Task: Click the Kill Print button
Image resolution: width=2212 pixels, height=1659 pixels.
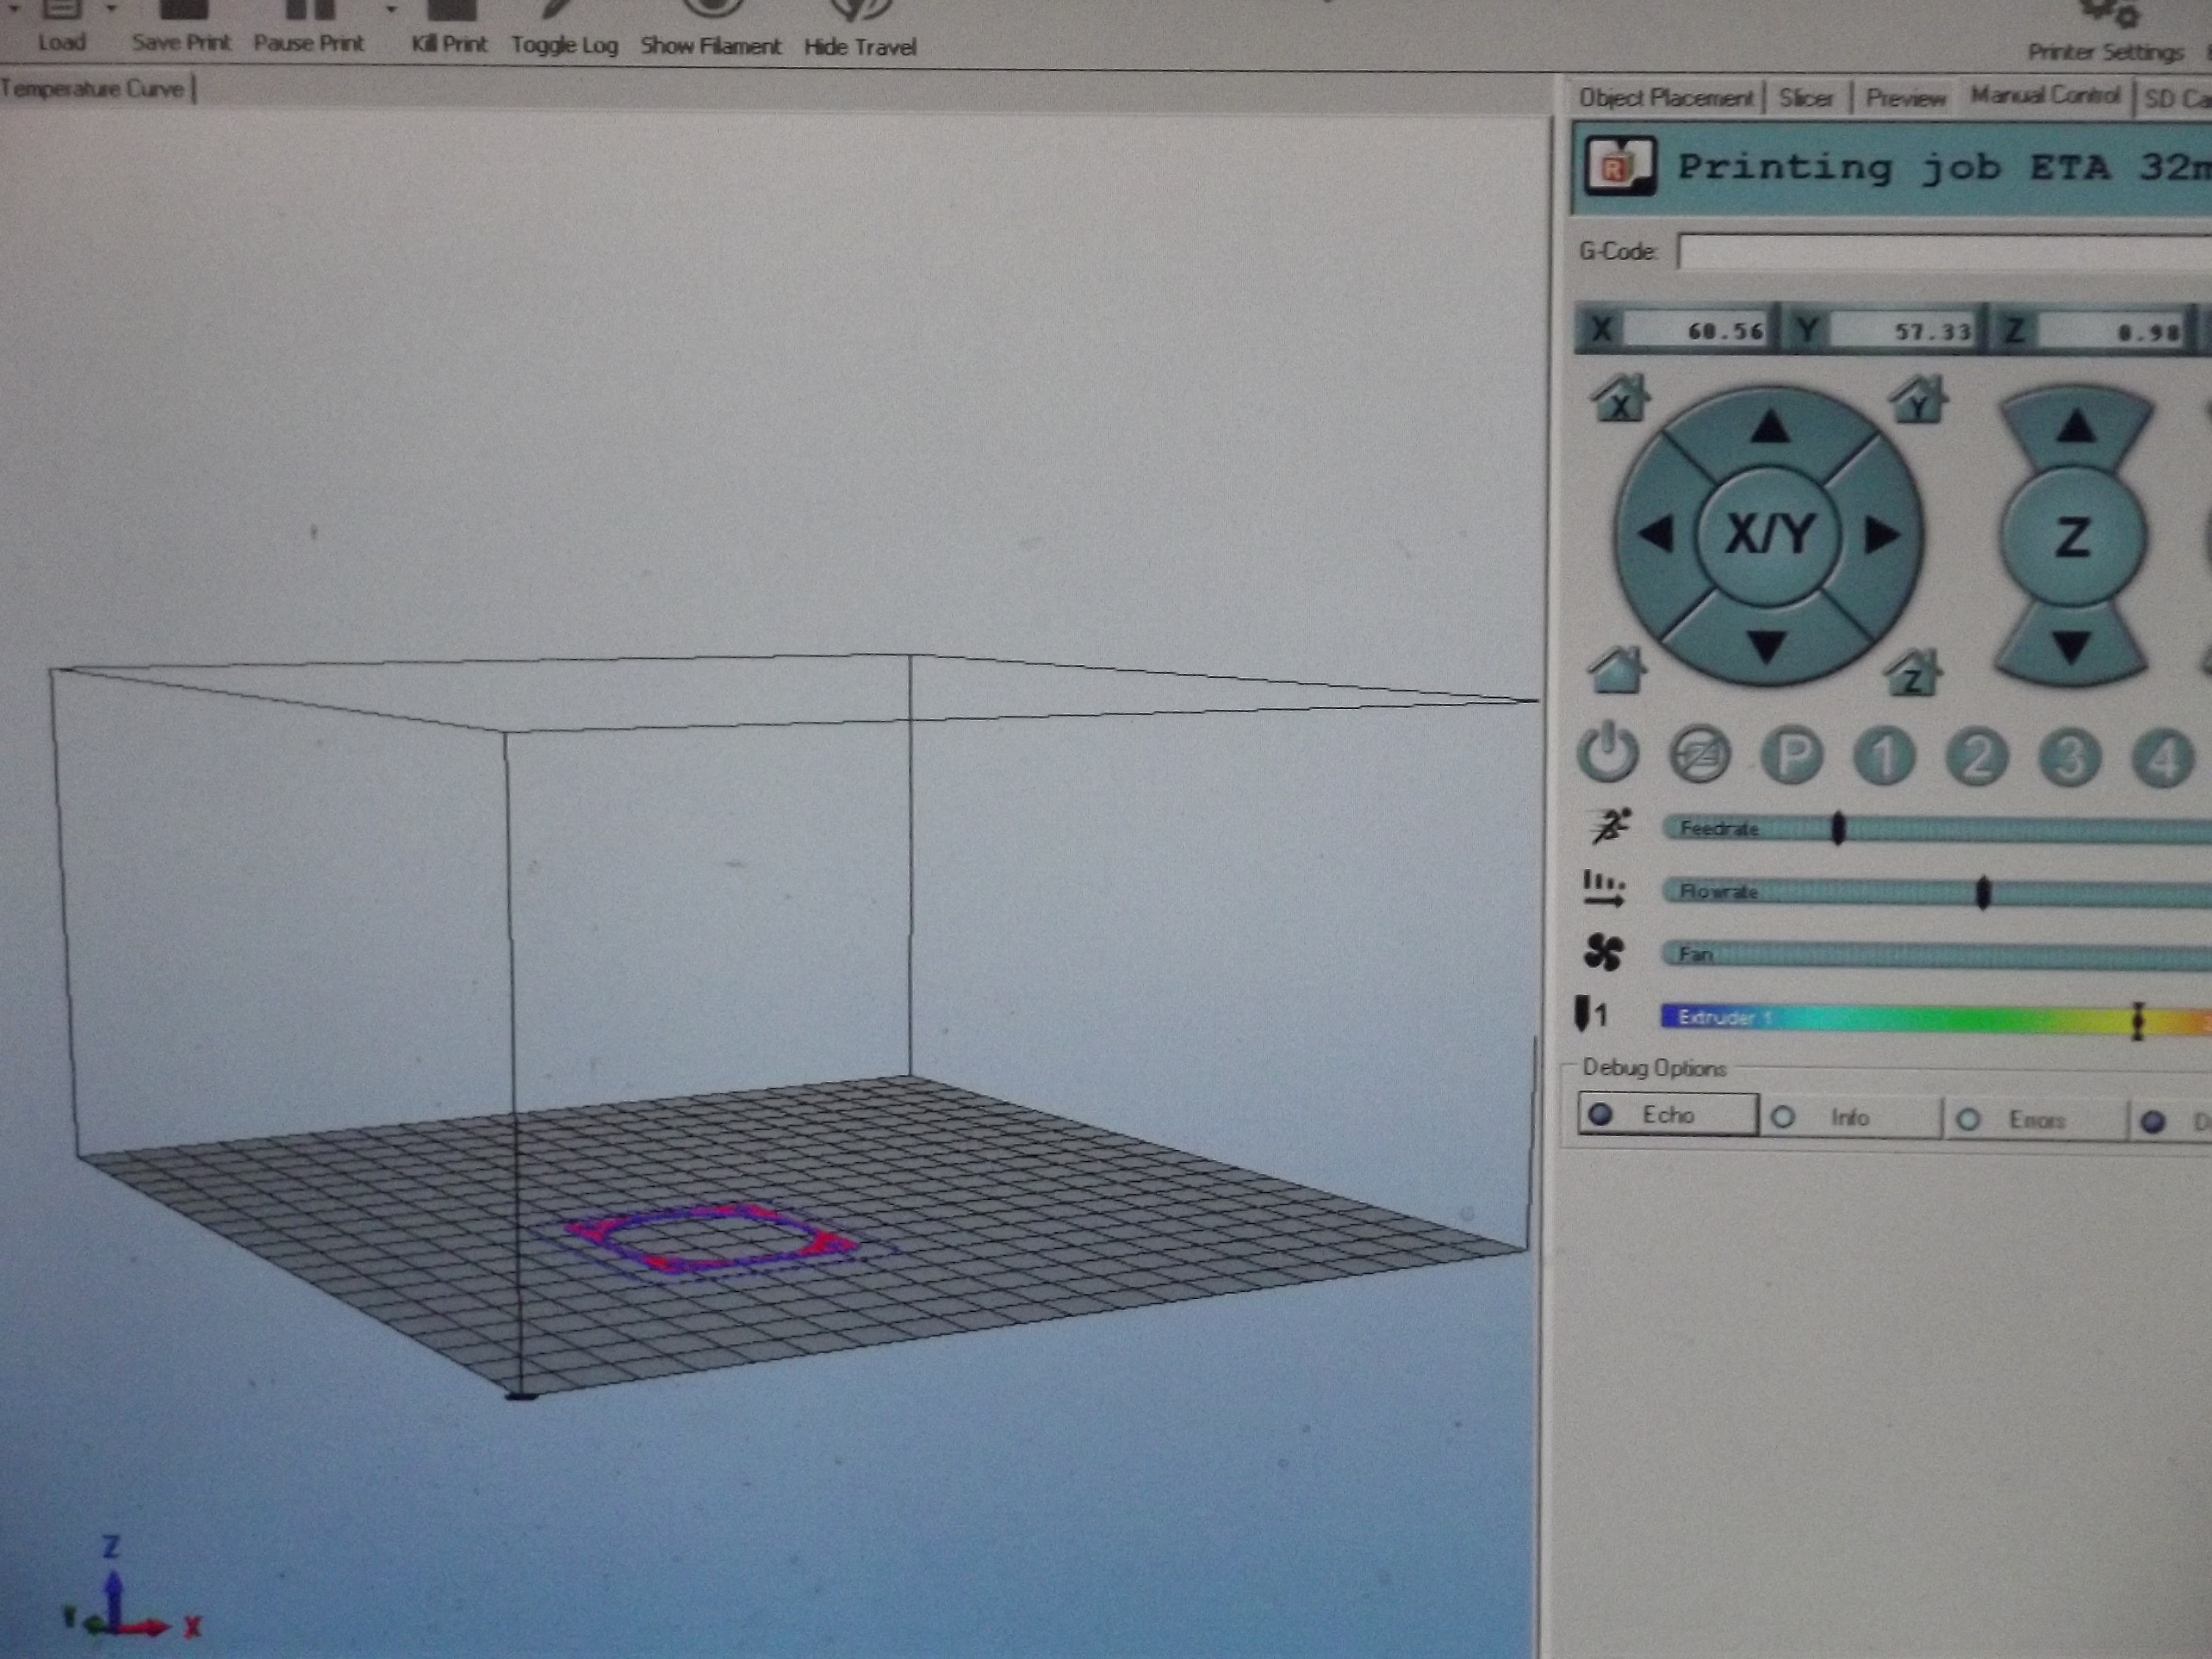Action: coord(449,30)
